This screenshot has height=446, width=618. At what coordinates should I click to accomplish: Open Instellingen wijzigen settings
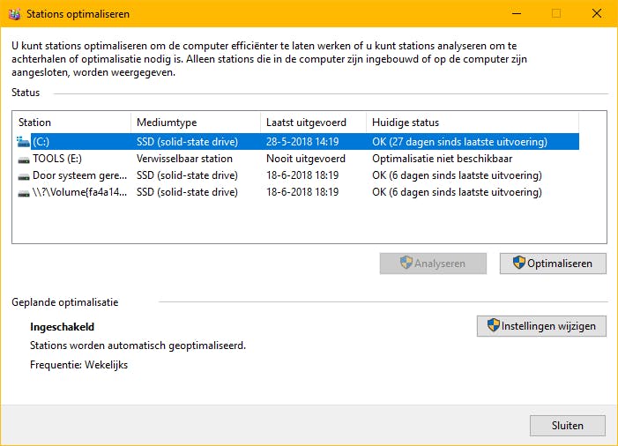(541, 326)
